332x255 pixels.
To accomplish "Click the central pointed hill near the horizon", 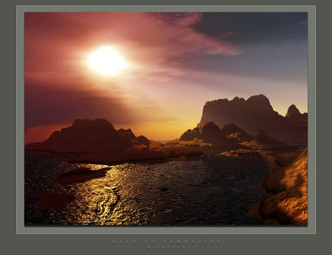I will coord(209,131).
